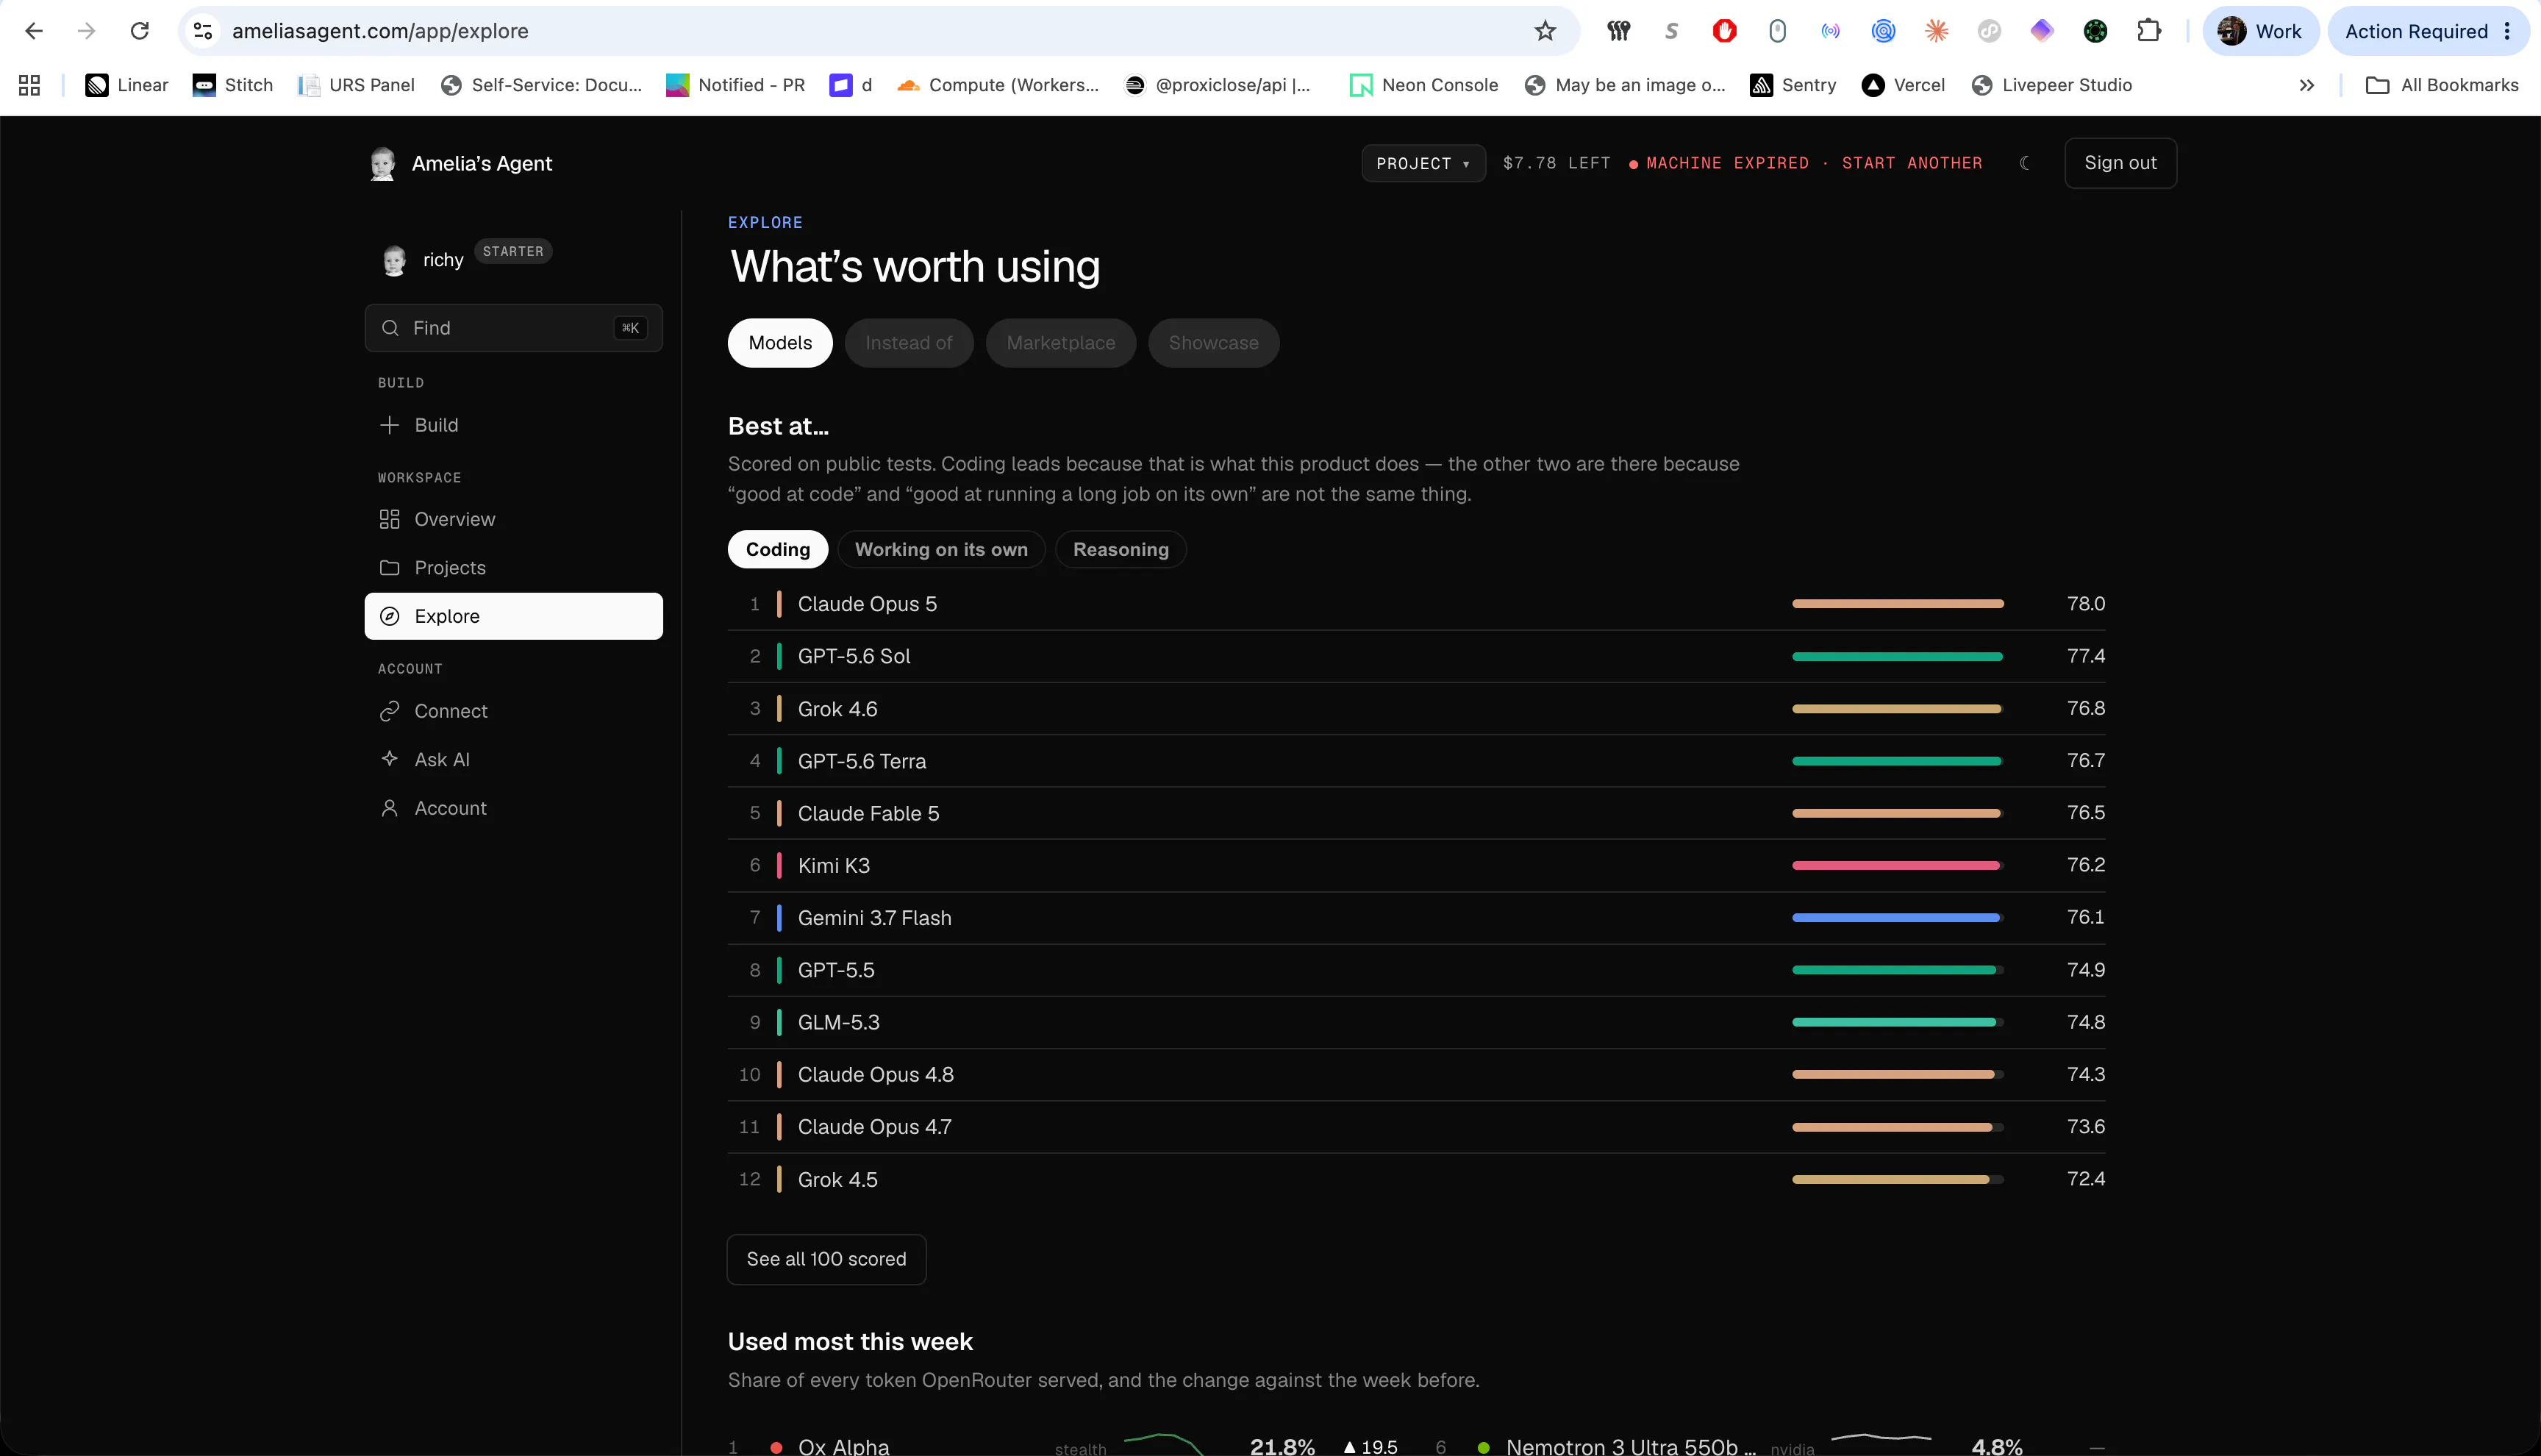2541x1456 pixels.
Task: Open Build in the sidebar
Action: [x=512, y=425]
